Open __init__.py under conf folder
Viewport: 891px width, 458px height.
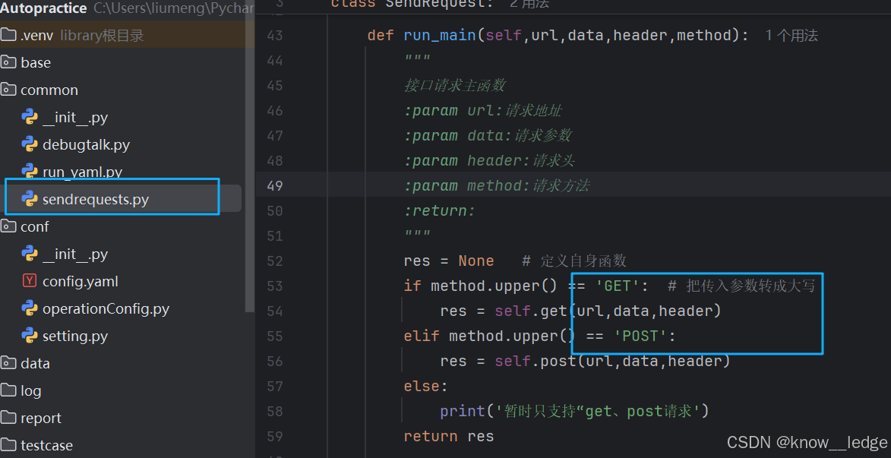click(x=75, y=254)
